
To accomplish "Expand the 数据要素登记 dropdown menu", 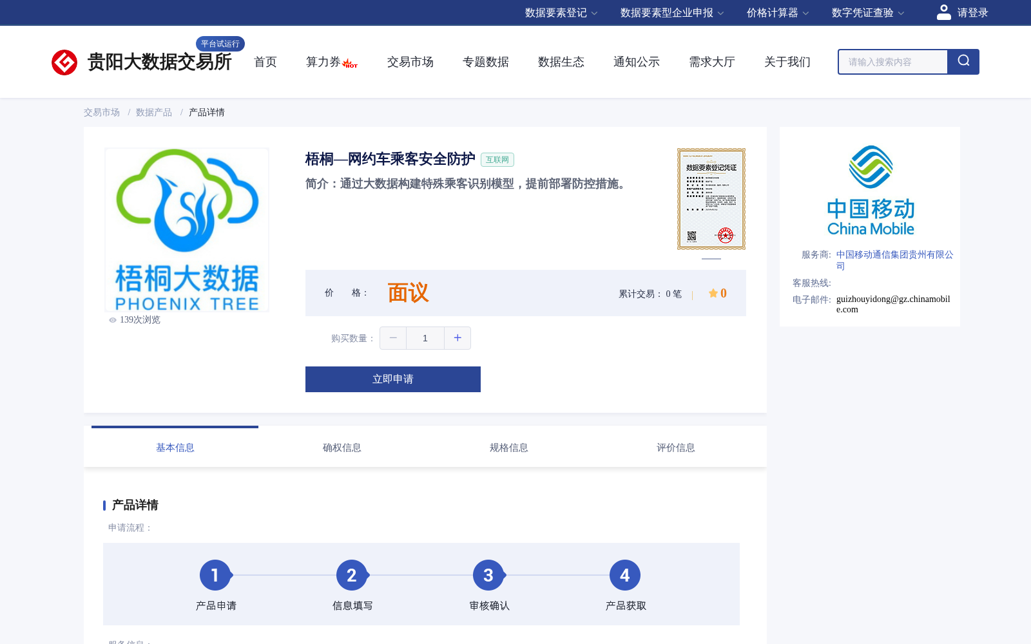I will (561, 13).
